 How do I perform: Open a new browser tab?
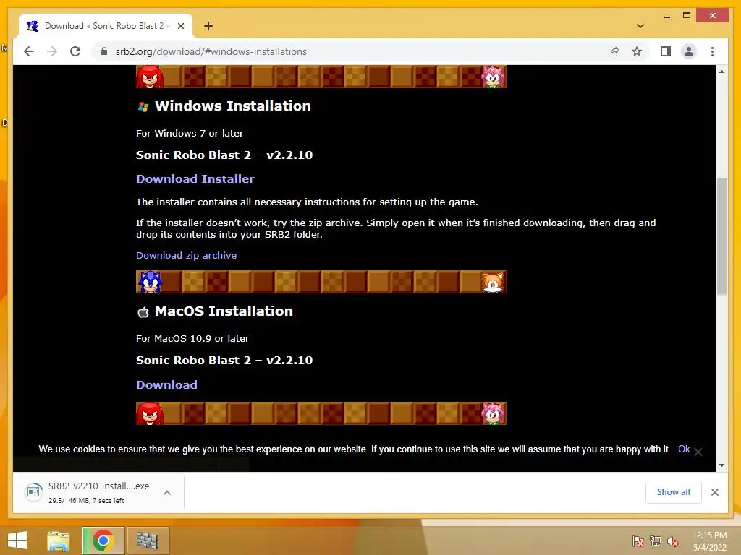pos(208,26)
